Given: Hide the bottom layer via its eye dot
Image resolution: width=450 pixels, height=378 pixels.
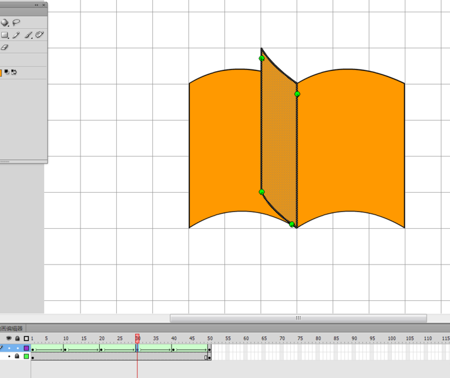Looking at the screenshot, I should (x=9, y=356).
